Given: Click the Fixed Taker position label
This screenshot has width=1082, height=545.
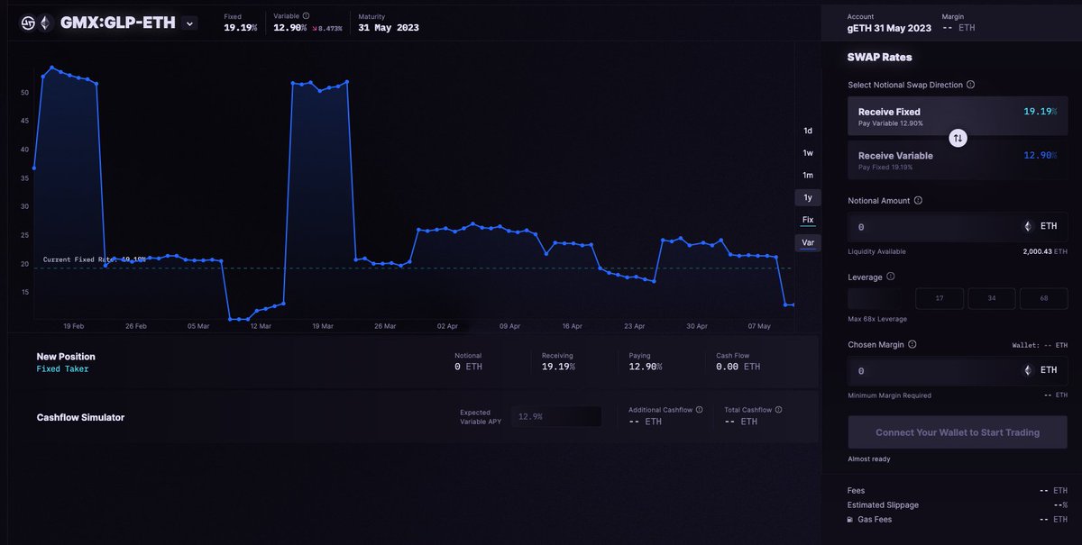Looking at the screenshot, I should pyautogui.click(x=62, y=368).
